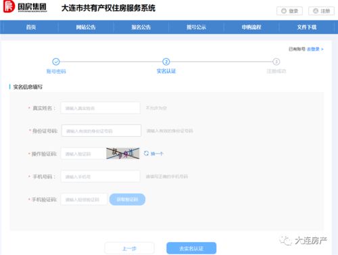The width and height of the screenshot is (338, 255).
Task: Focus the 真实姓名 input field
Action: point(101,108)
